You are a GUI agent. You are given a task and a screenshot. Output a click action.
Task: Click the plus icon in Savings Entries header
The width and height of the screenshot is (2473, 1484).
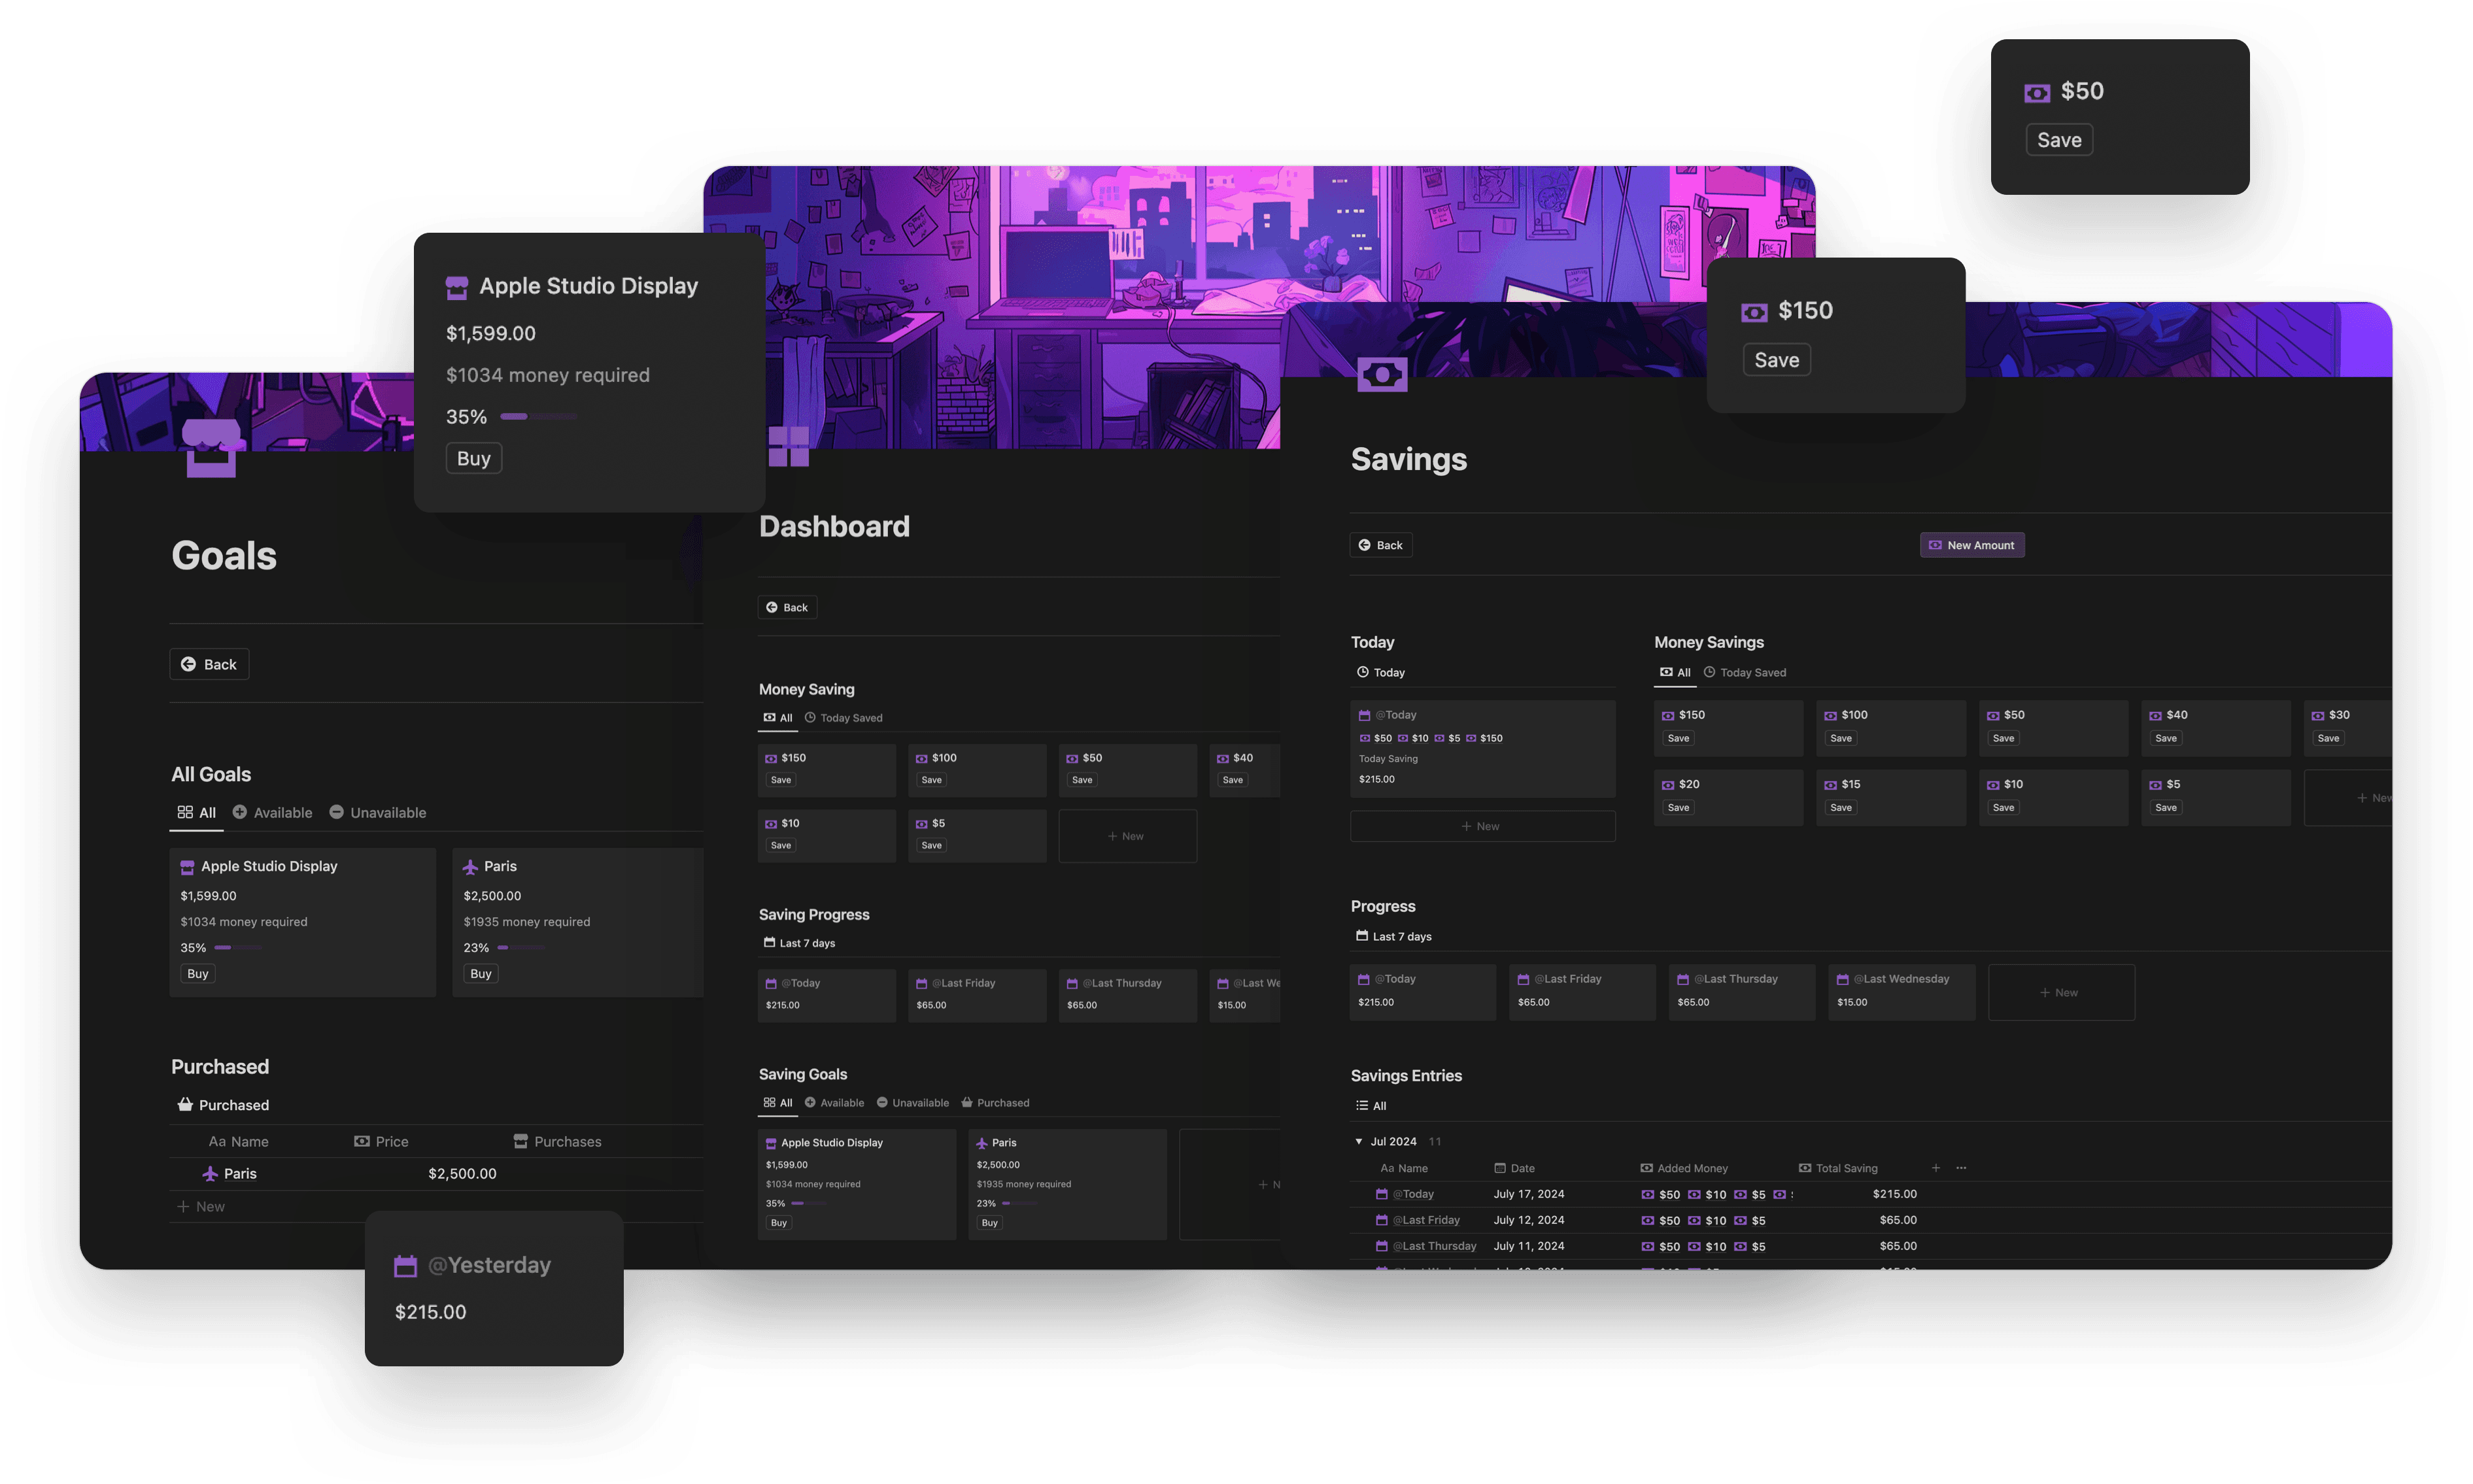[1936, 1168]
